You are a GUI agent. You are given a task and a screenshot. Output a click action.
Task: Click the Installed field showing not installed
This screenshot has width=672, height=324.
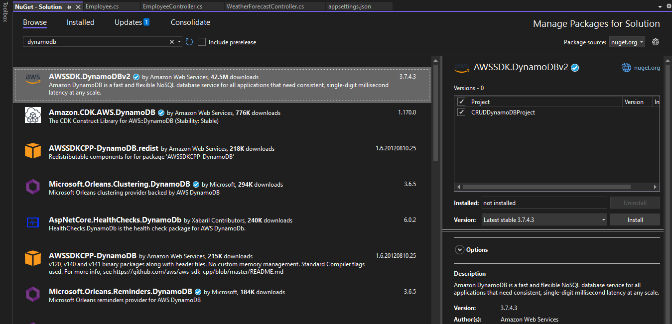pyautogui.click(x=544, y=203)
